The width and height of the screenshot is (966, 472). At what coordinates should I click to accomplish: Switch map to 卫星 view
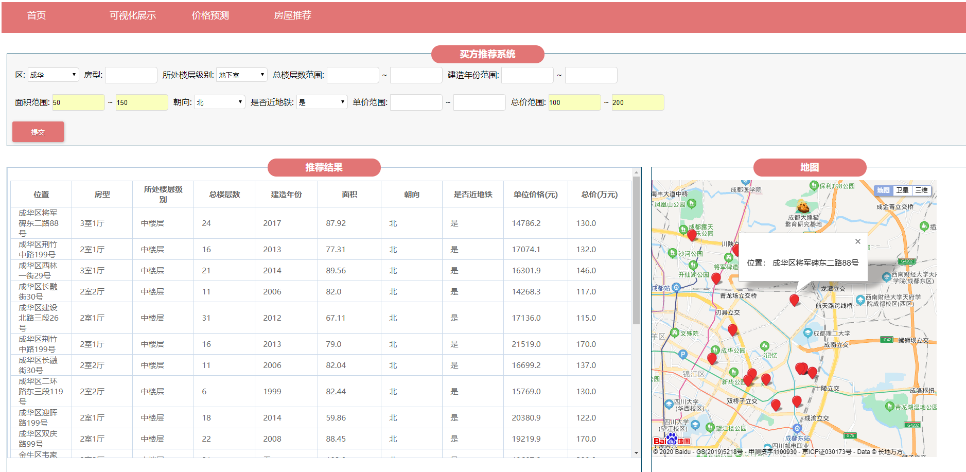coord(903,190)
